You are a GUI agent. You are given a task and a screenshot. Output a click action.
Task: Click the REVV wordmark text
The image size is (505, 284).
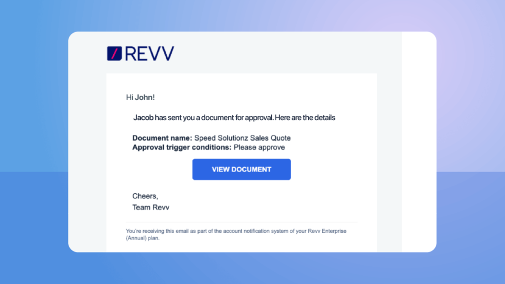coord(149,53)
